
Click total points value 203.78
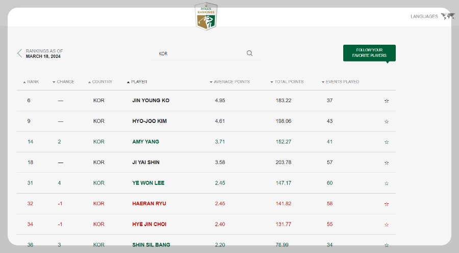(x=284, y=163)
